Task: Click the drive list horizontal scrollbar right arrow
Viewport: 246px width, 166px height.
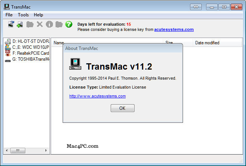Action: click(x=46, y=150)
